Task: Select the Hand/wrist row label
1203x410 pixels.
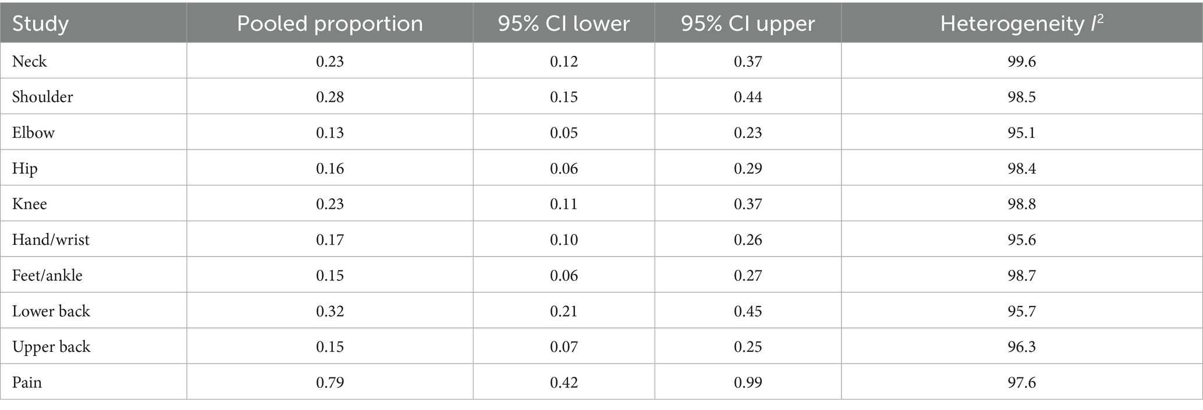Action: coord(51,240)
